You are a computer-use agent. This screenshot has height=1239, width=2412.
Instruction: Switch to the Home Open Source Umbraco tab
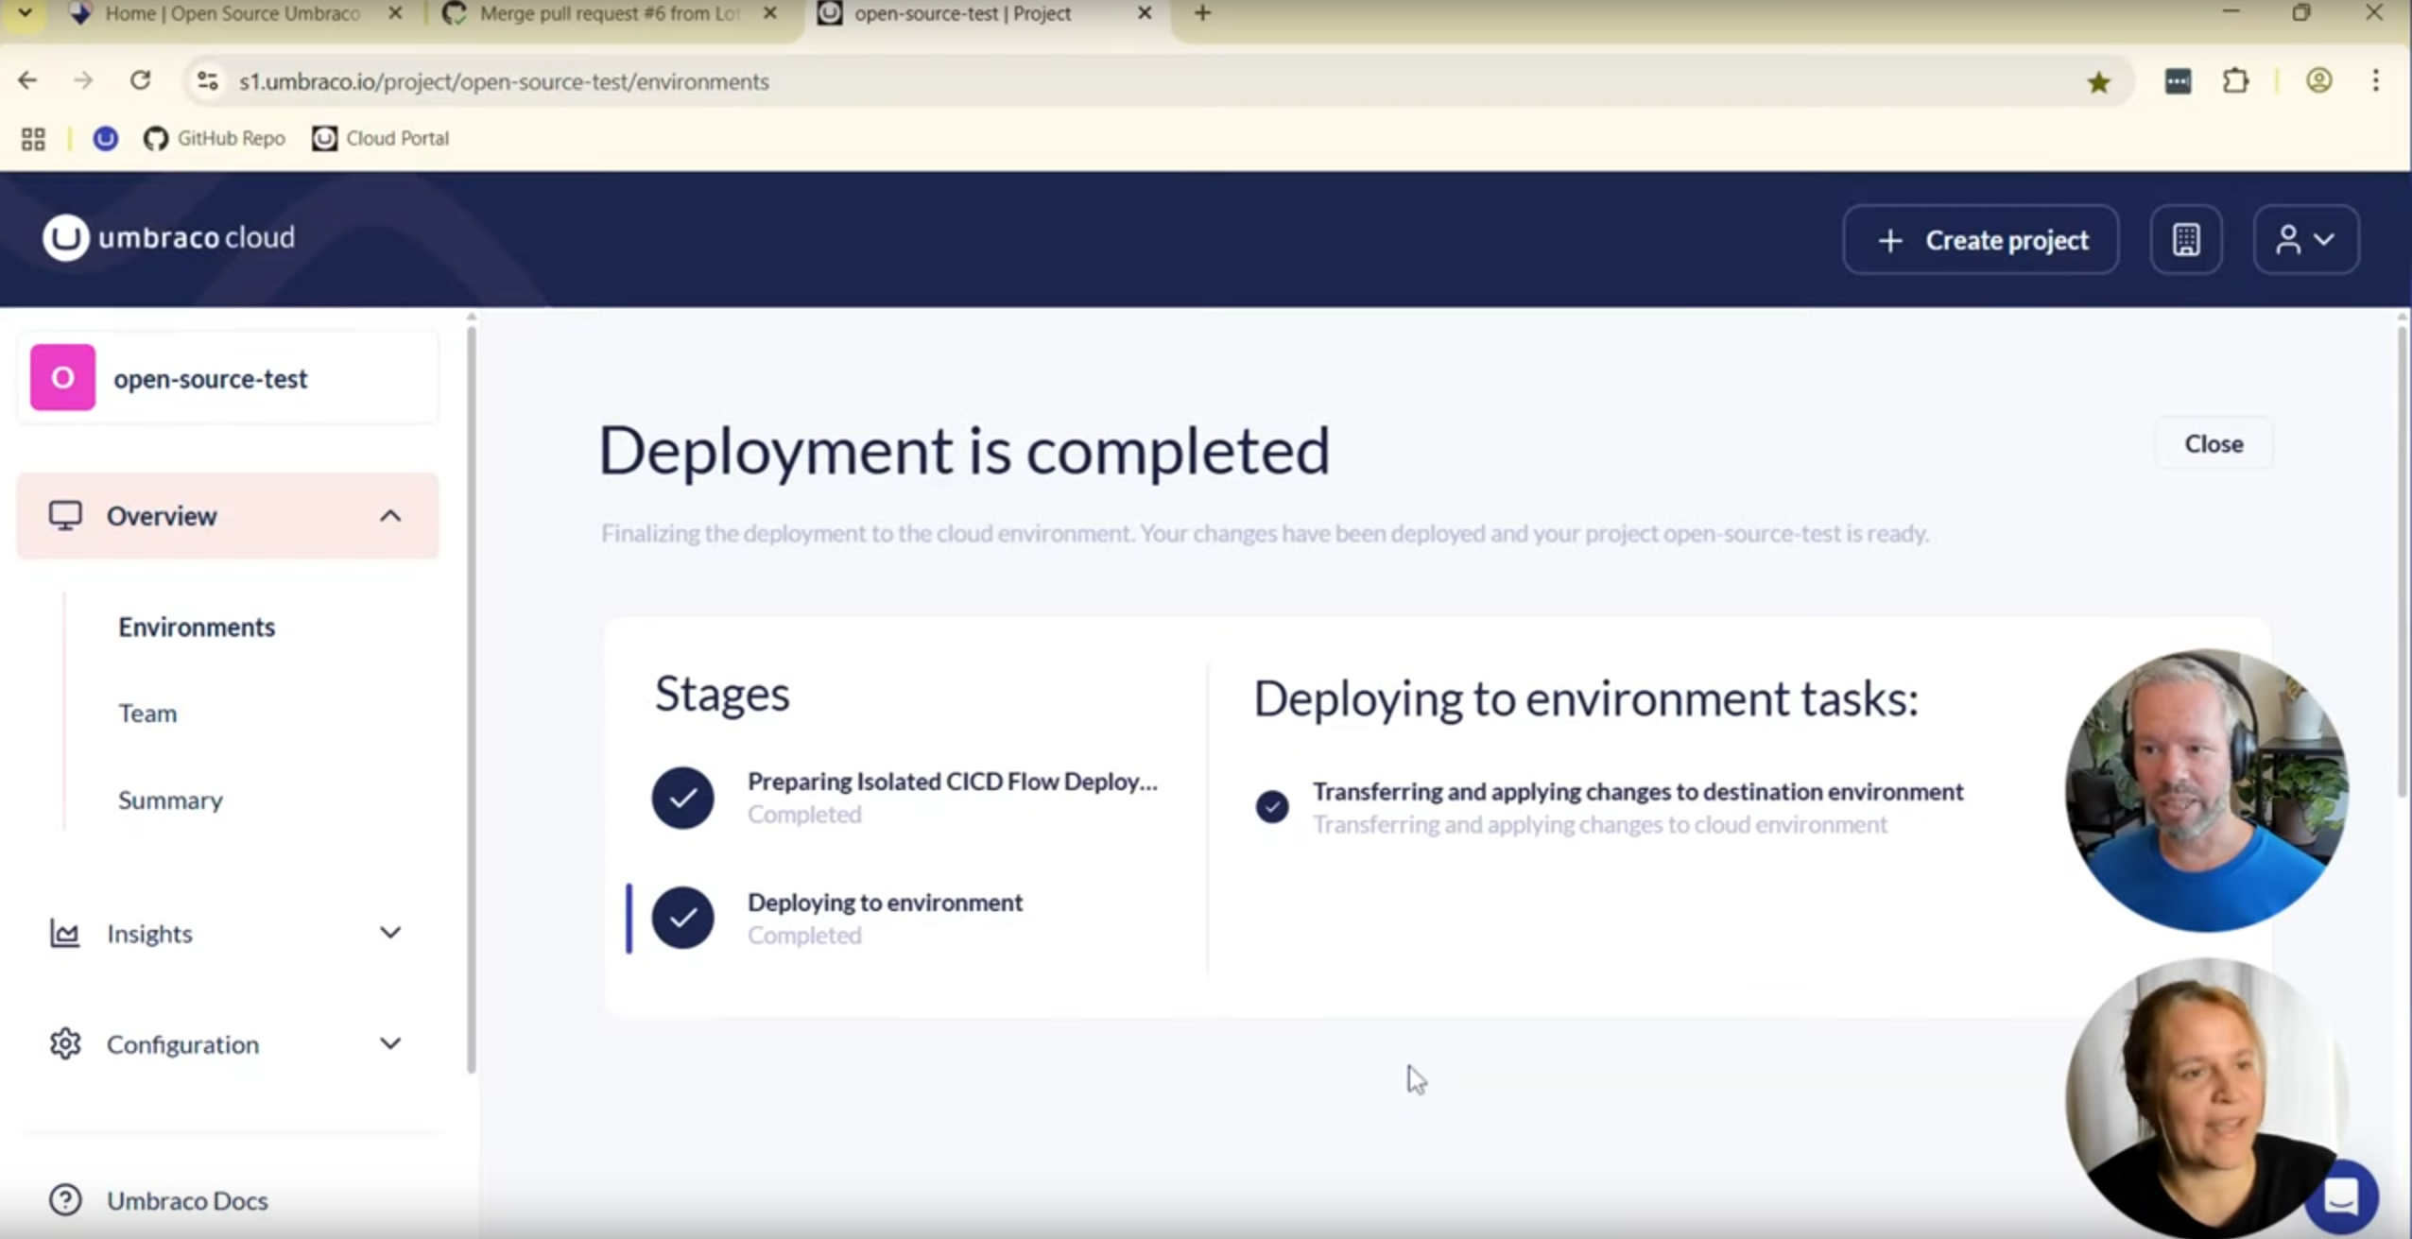click(x=232, y=14)
